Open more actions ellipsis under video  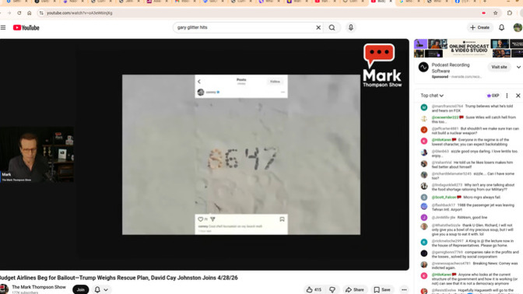[x=404, y=289]
